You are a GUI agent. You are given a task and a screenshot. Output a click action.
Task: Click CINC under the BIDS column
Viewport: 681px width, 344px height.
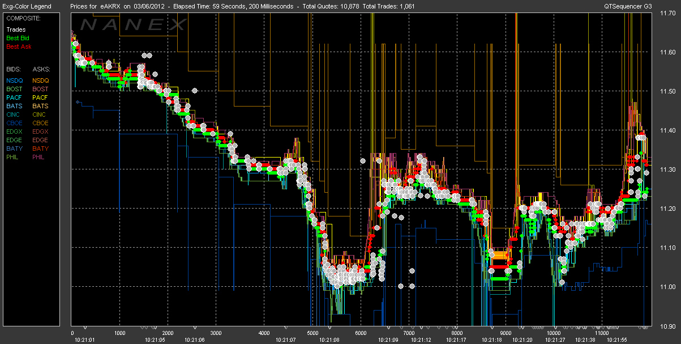pos(14,114)
